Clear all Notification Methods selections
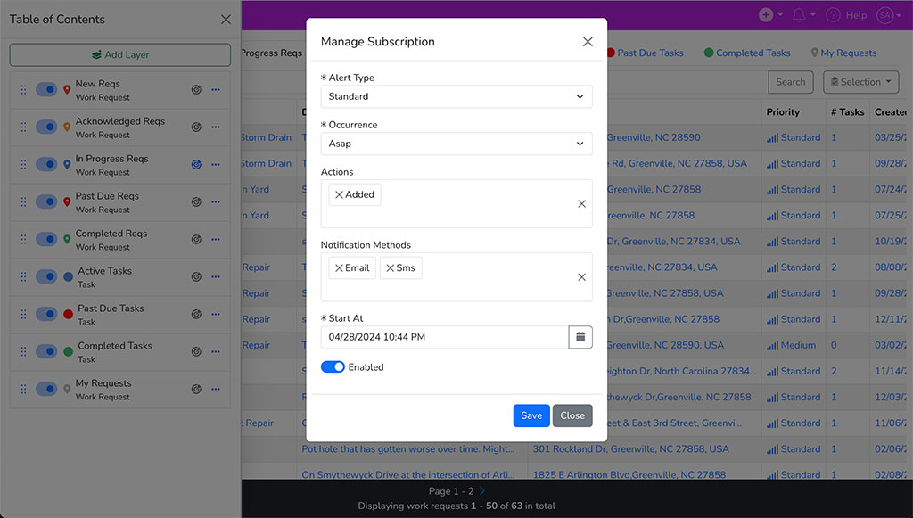 pos(581,277)
